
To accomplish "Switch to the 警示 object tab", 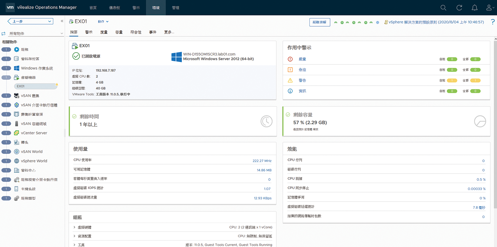I will pos(89,32).
